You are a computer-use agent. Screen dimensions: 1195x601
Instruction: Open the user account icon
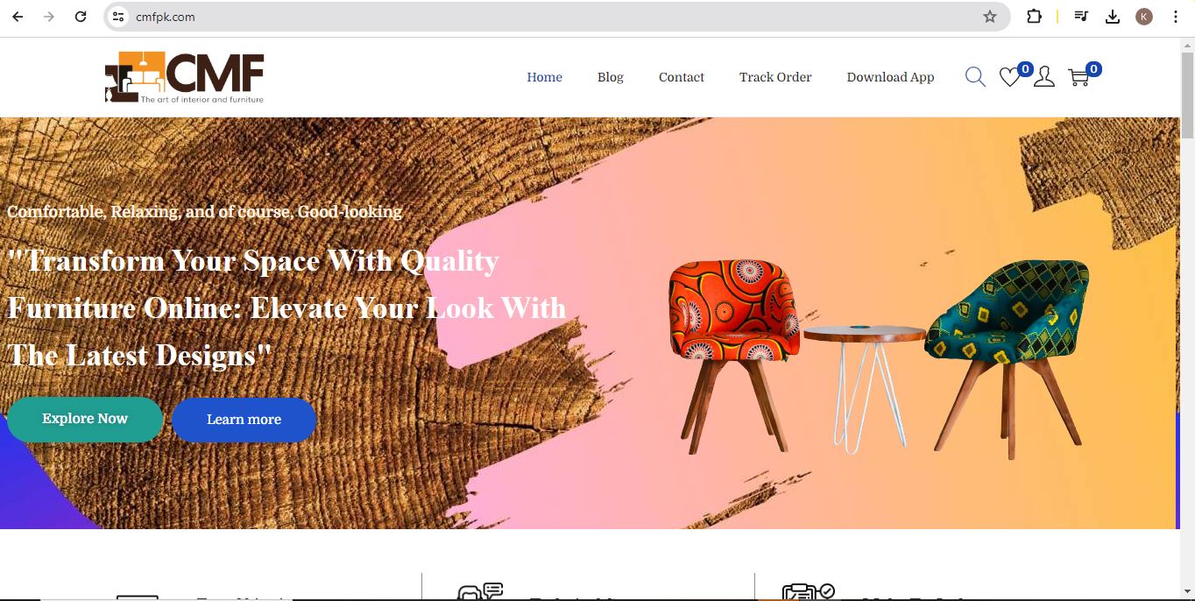click(1043, 77)
